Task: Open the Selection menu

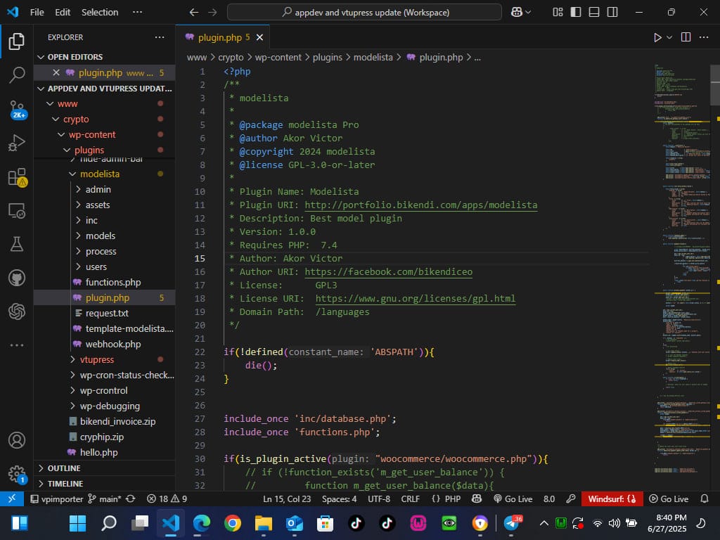Action: pos(100,12)
